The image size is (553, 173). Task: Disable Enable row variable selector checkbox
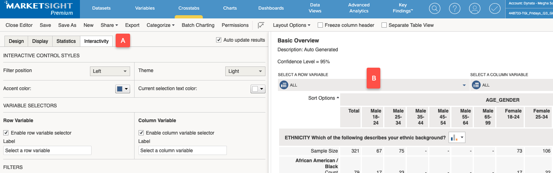pyautogui.click(x=6, y=133)
